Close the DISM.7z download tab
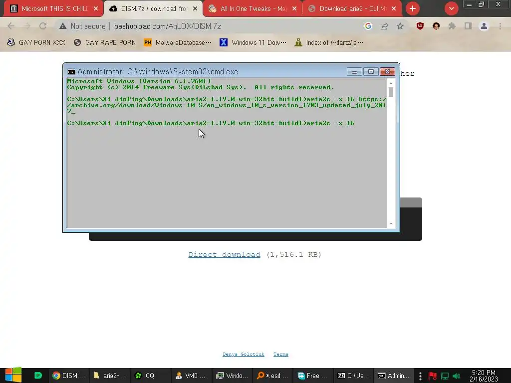 click(x=195, y=8)
